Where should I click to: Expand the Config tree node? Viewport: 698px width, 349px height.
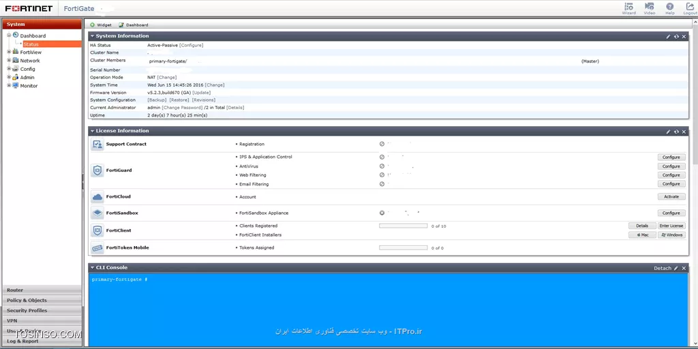click(9, 69)
